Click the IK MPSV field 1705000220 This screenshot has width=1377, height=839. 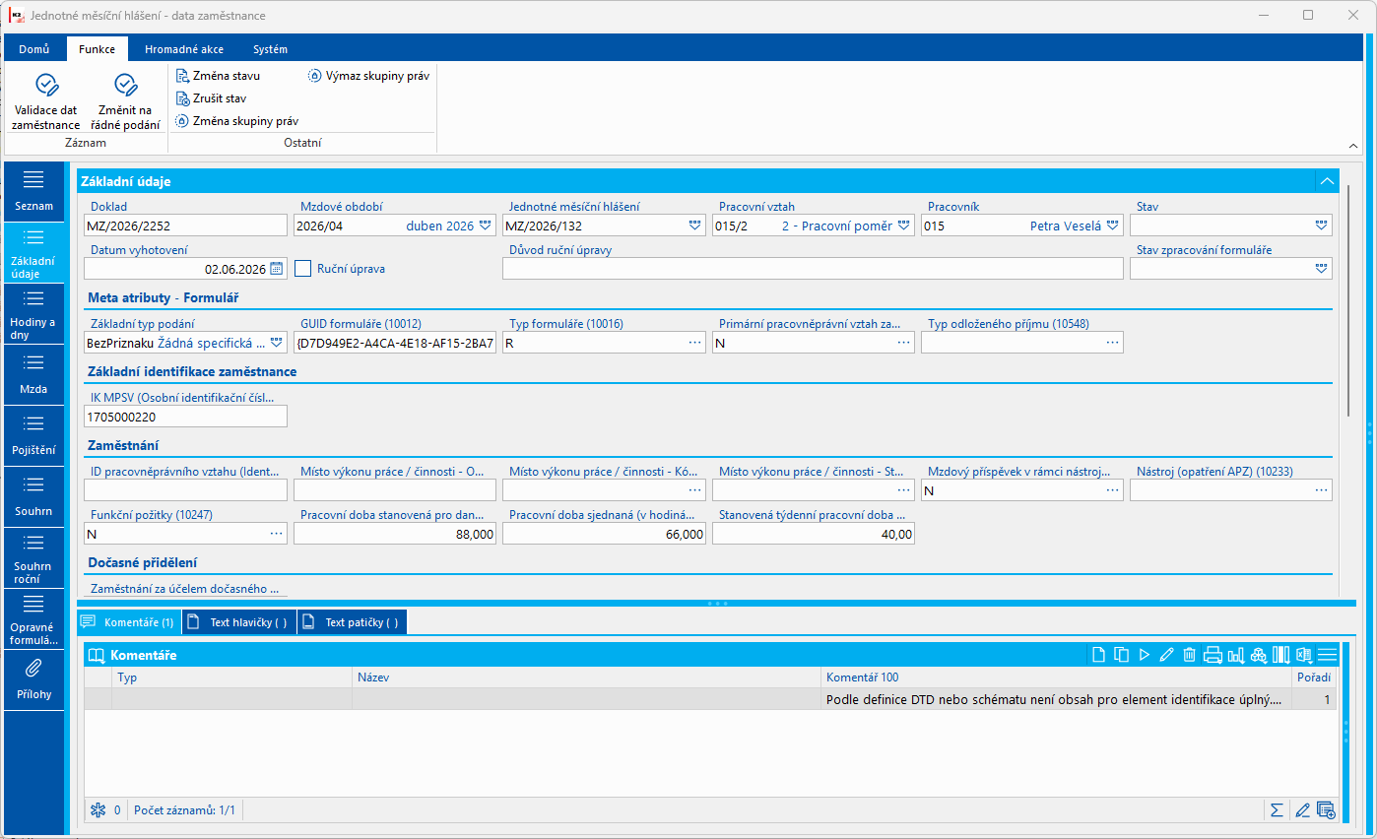[x=185, y=417]
